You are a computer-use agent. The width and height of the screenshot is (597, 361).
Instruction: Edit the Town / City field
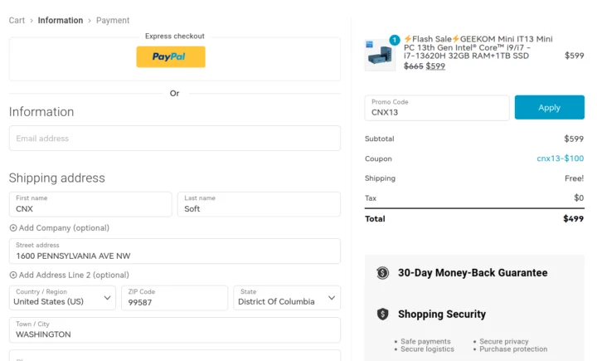[x=175, y=330]
